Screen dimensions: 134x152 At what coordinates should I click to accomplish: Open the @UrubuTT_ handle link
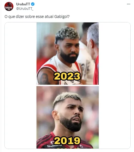[25, 9]
